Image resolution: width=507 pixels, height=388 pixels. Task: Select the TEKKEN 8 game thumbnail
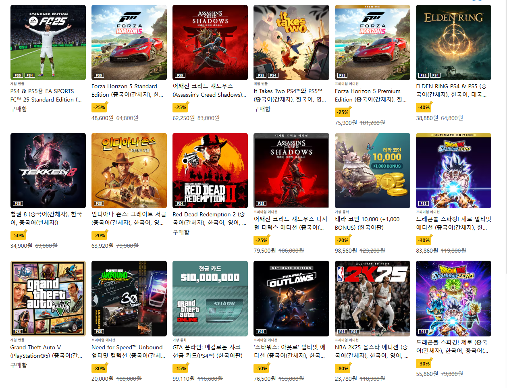(48, 170)
